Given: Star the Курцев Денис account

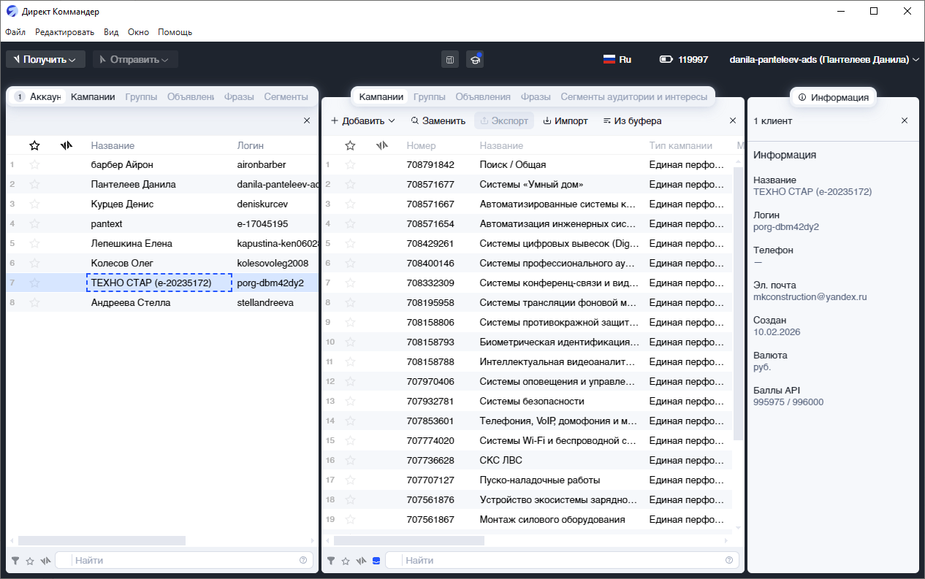Looking at the screenshot, I should tap(34, 204).
